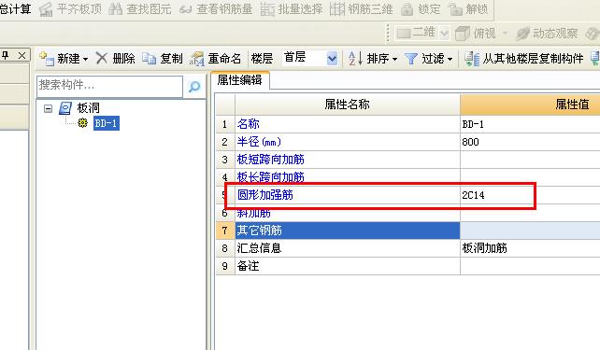Select the highlighted 其它钢筋 row

tap(348, 231)
